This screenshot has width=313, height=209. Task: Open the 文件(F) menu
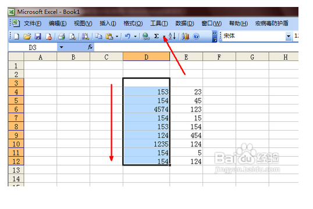[33, 23]
